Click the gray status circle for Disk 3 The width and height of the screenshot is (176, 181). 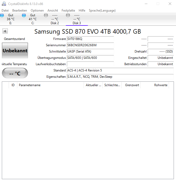click(68, 15)
